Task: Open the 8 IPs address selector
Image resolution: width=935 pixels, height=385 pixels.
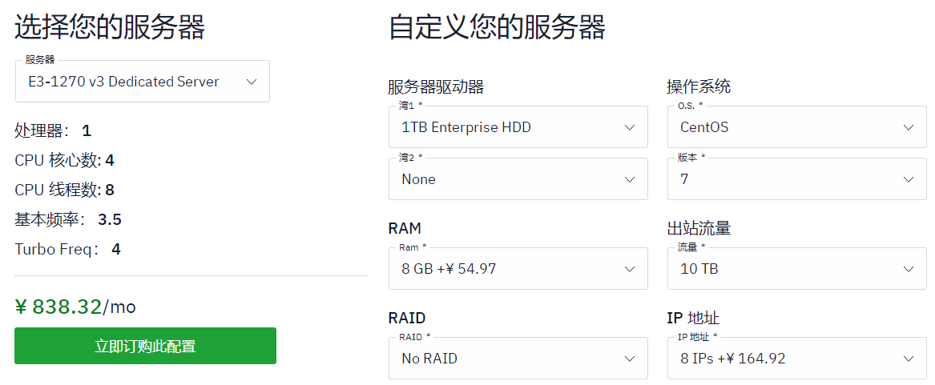Action: tap(797, 358)
